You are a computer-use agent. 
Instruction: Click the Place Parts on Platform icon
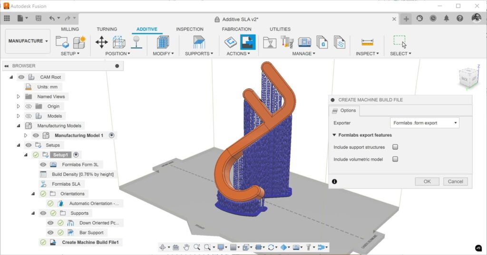[x=136, y=42]
